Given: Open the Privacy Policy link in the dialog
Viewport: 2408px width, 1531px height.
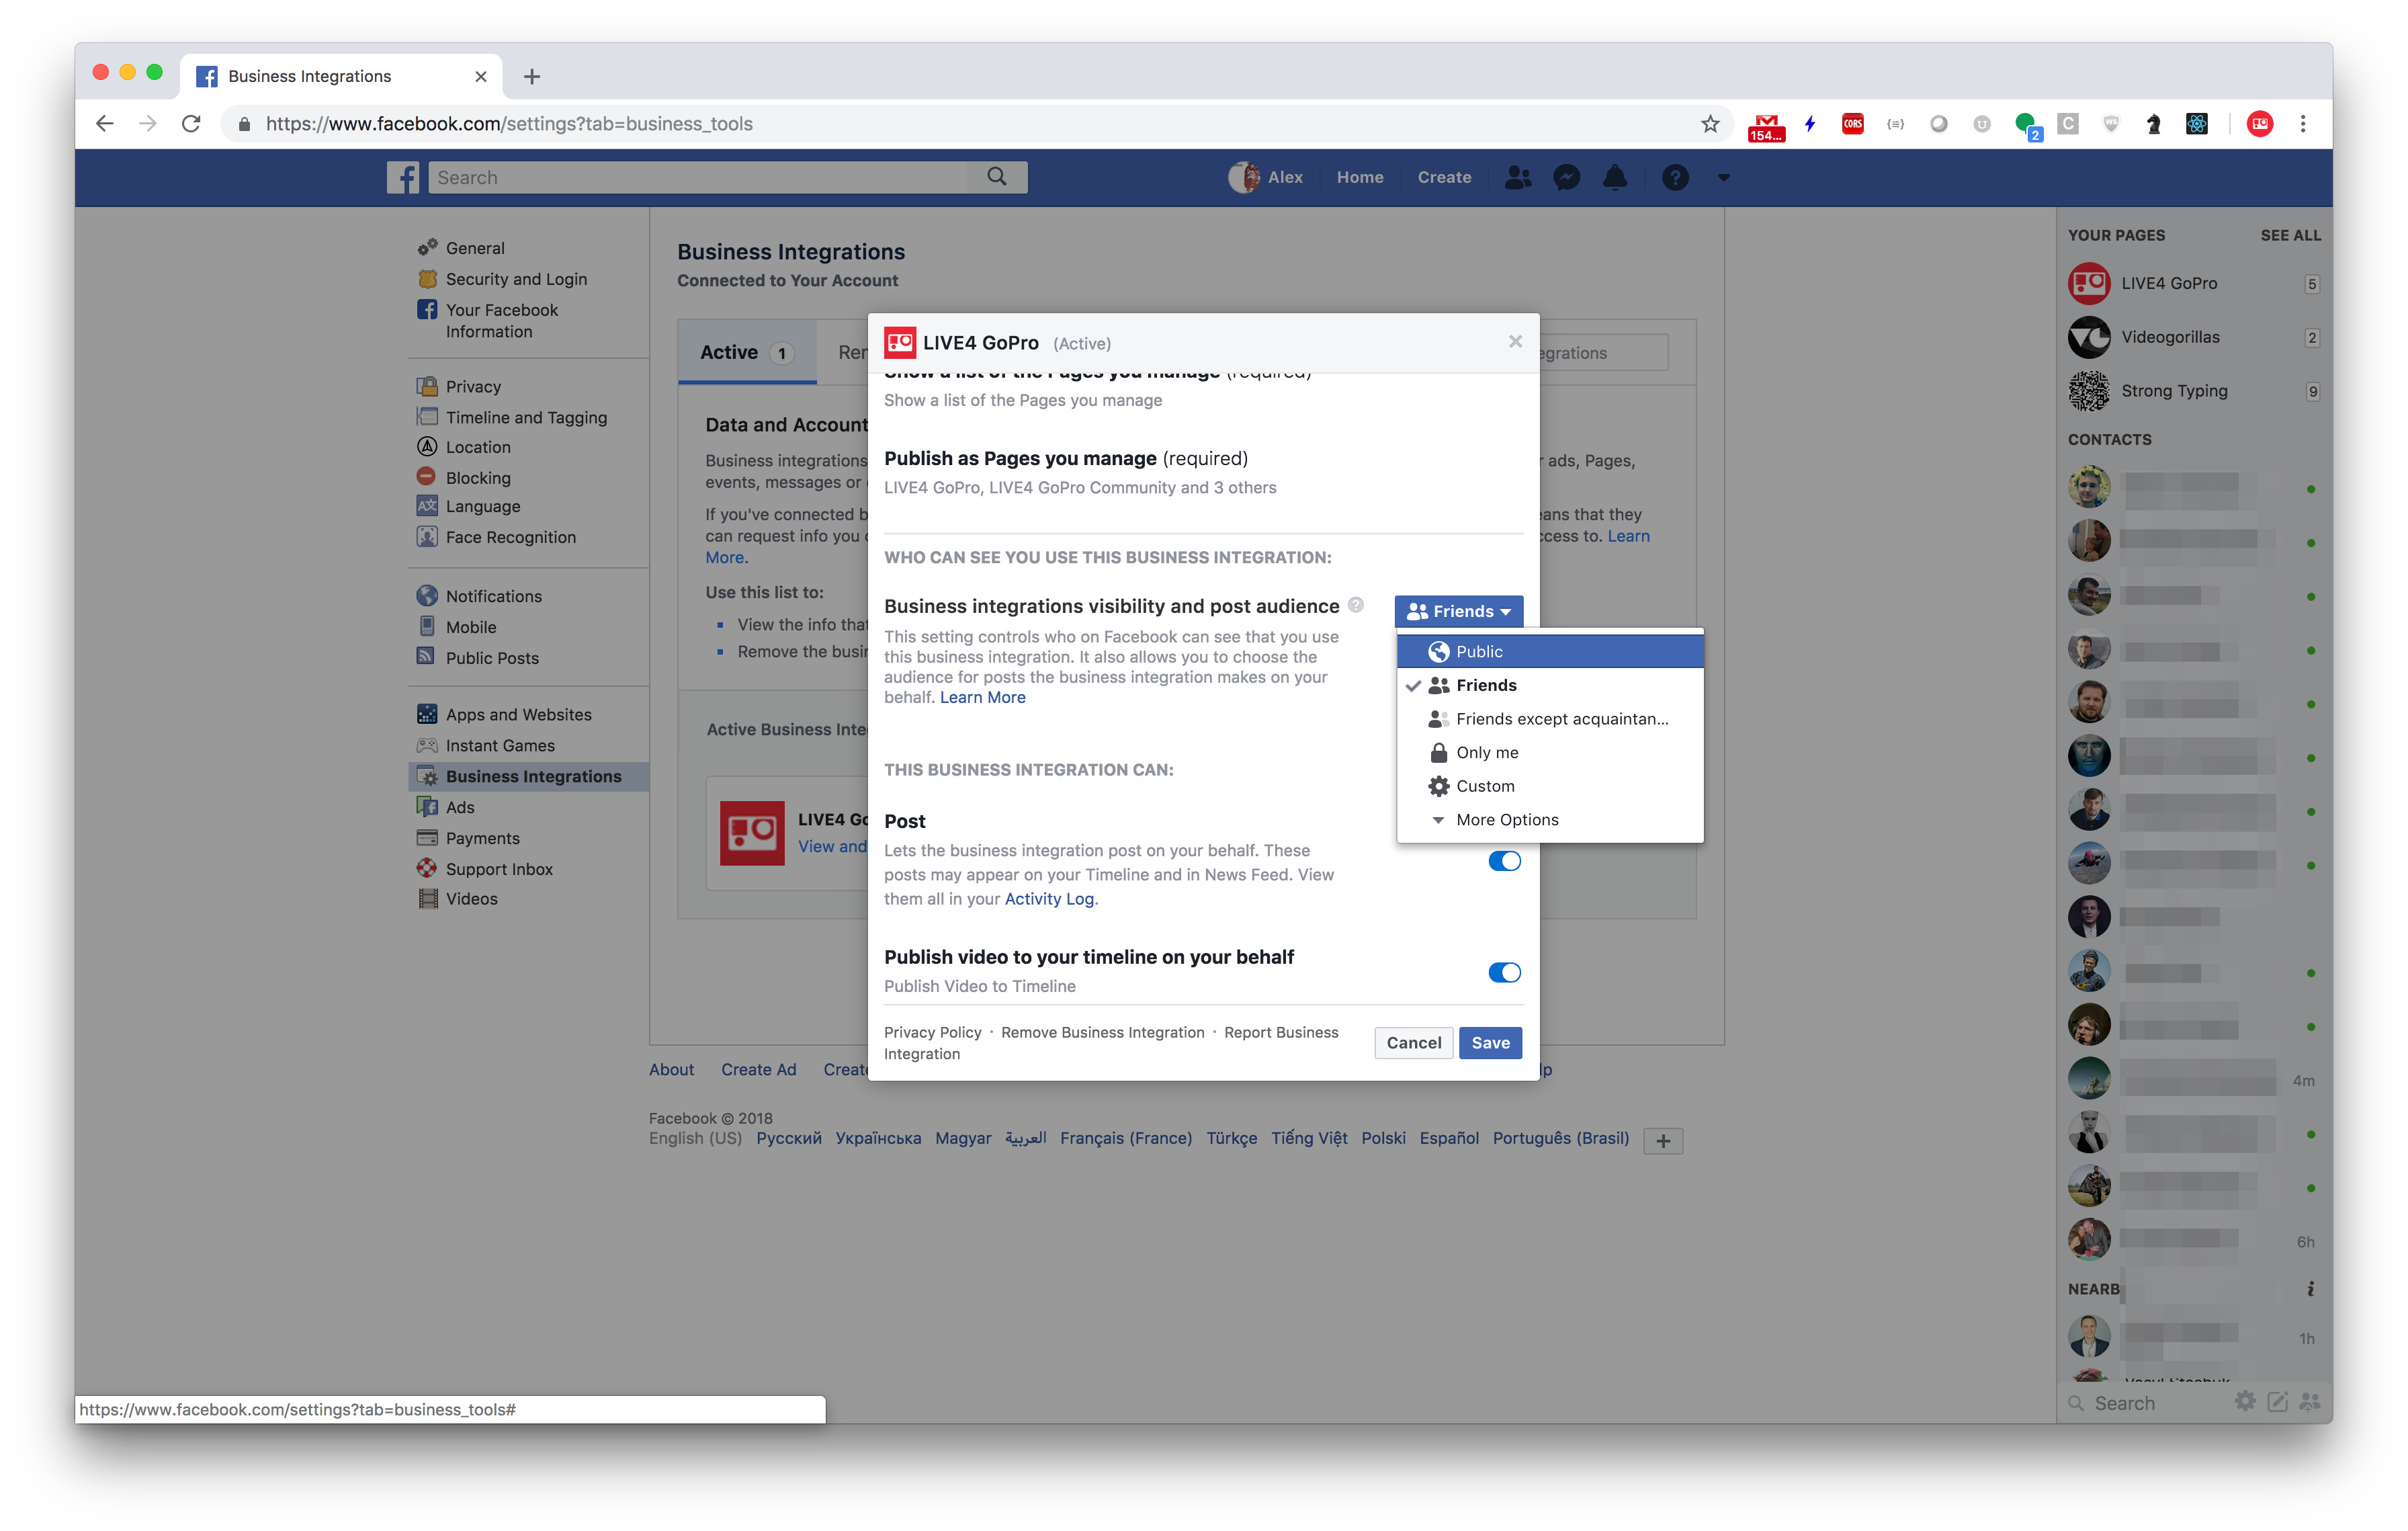Looking at the screenshot, I should point(932,1032).
